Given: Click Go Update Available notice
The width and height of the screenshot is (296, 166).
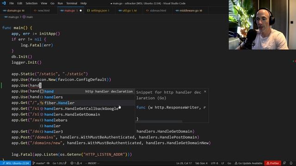Looking at the screenshot, I should pos(248,163).
